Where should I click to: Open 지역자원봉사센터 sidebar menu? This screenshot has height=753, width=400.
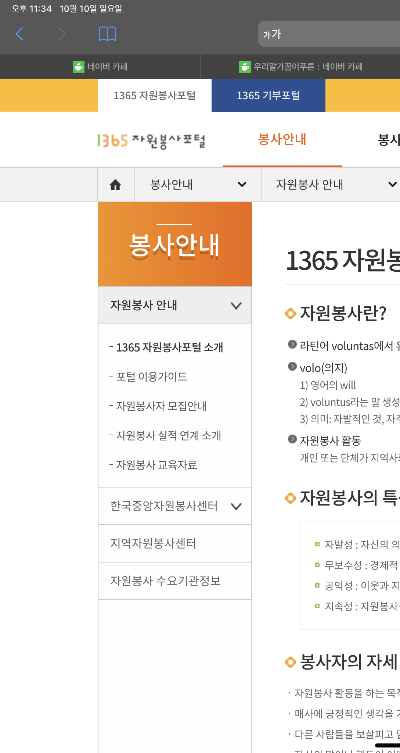(x=175, y=543)
